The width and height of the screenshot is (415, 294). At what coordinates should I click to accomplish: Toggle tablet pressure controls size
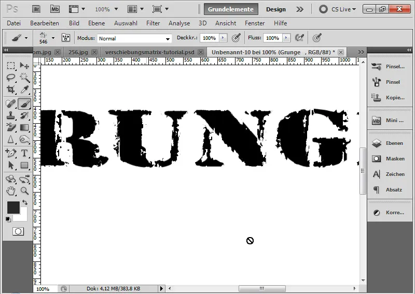(317, 38)
